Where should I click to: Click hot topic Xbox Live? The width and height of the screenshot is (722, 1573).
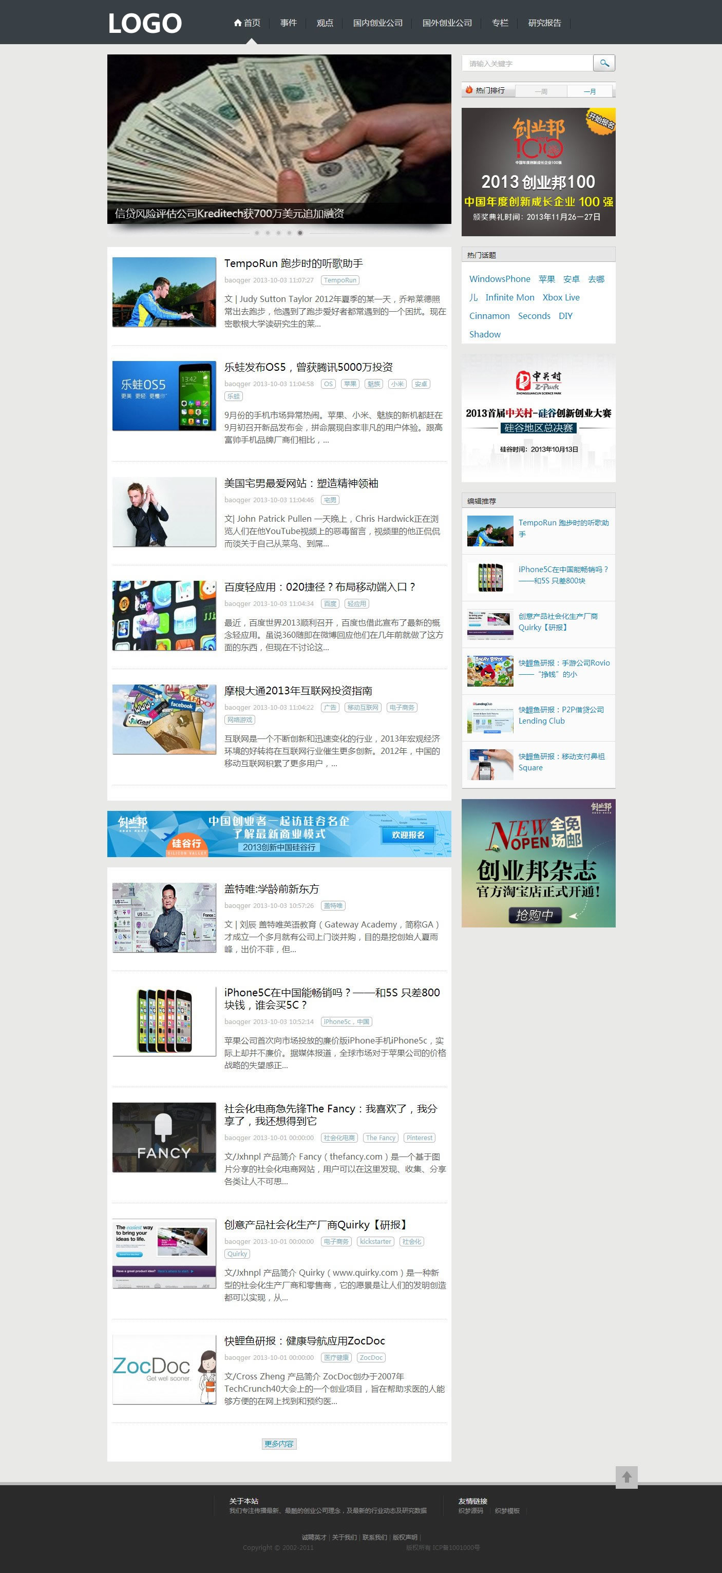(x=561, y=297)
